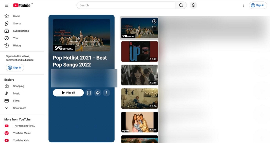This screenshot has height=143, width=270.
Task: Click More from YouTube heading
Action: tap(18, 119)
